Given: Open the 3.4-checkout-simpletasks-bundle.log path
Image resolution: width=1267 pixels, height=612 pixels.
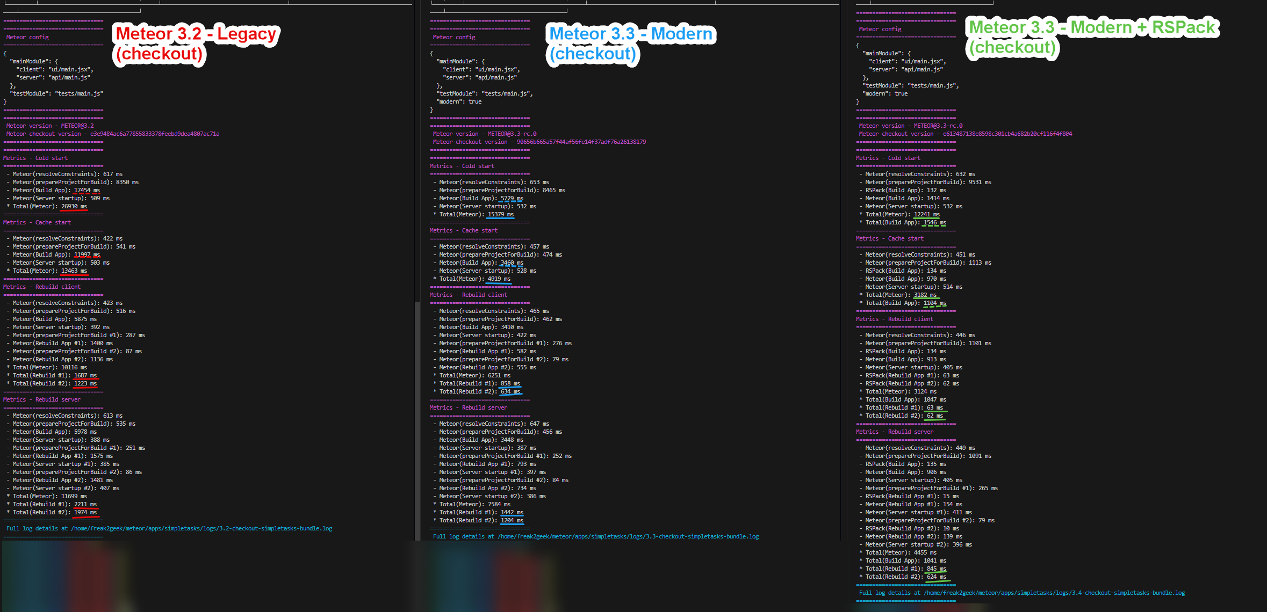Looking at the screenshot, I should point(1054,593).
